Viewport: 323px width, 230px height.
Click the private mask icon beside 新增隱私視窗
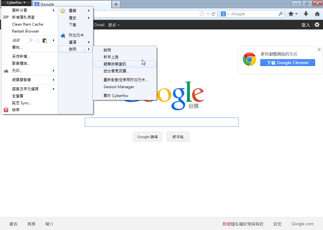pos(6,17)
